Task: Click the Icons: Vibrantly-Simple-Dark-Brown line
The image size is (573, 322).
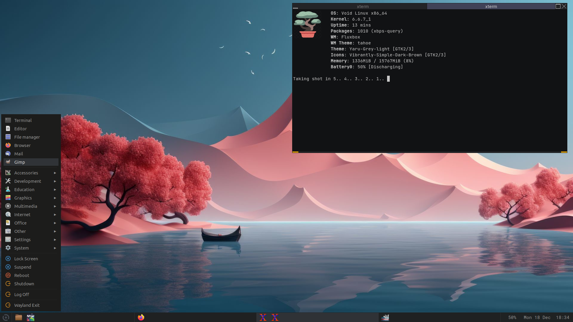Action: click(x=389, y=55)
